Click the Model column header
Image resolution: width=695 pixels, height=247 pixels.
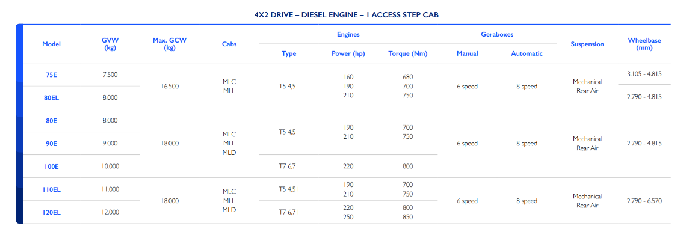pos(51,44)
